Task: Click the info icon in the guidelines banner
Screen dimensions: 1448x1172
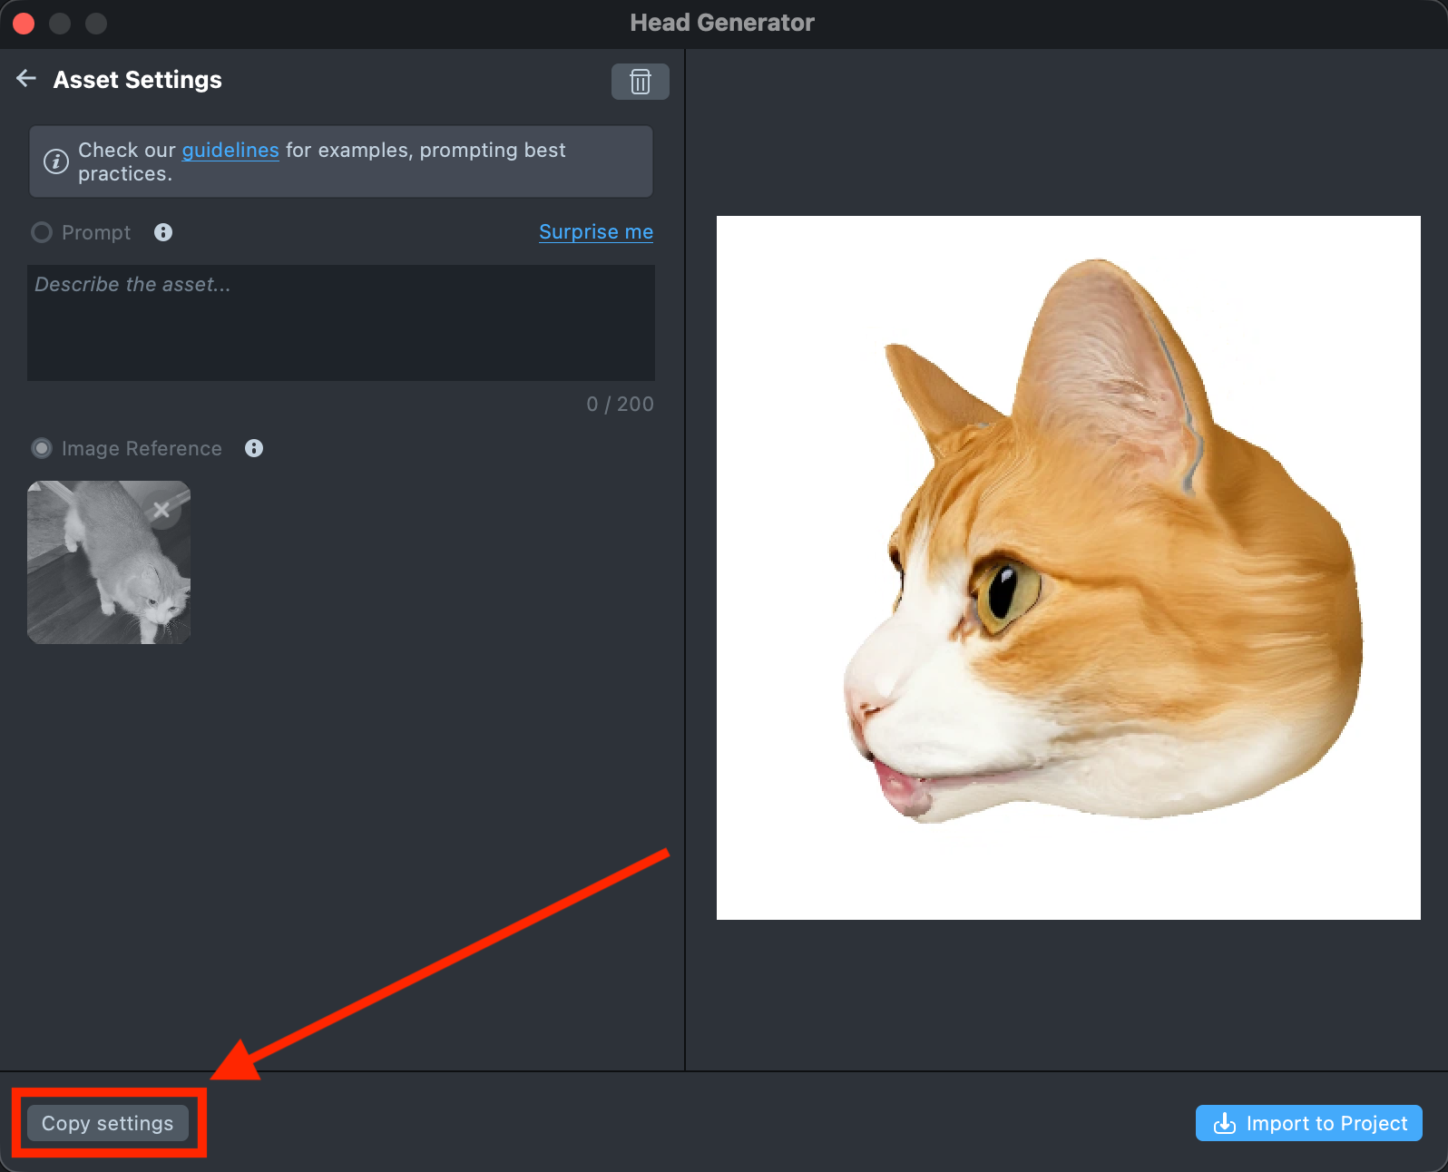Action: pos(56,161)
